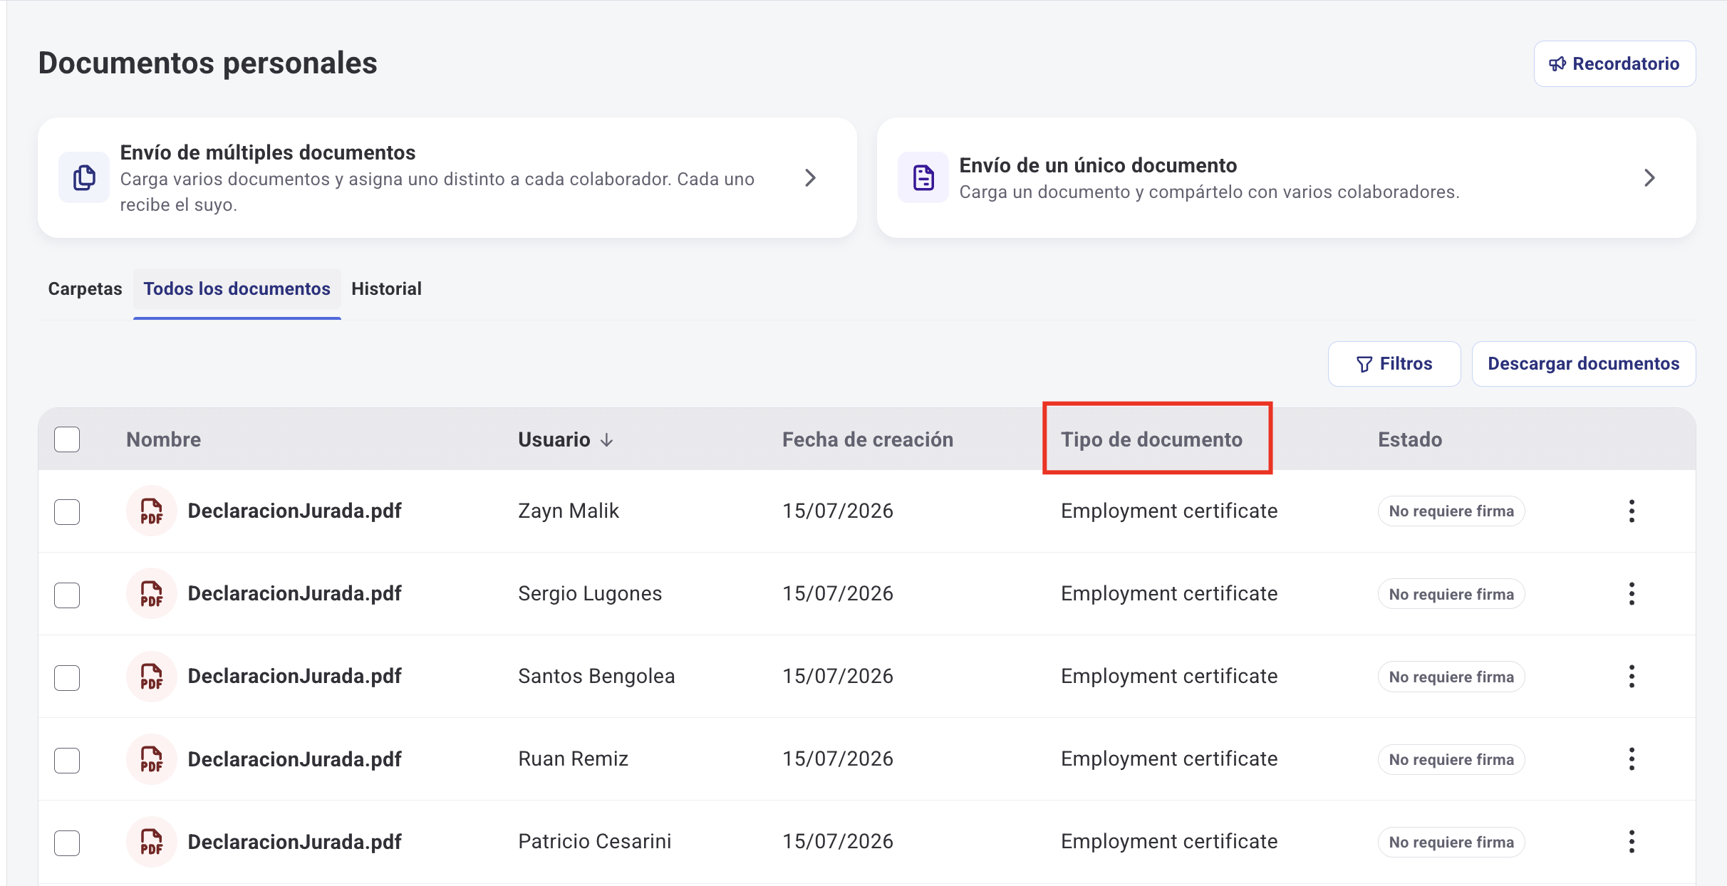Viewport: 1727px width, 886px height.
Task: Click No requiere firma badge for Ruan Remiz
Action: [1451, 759]
